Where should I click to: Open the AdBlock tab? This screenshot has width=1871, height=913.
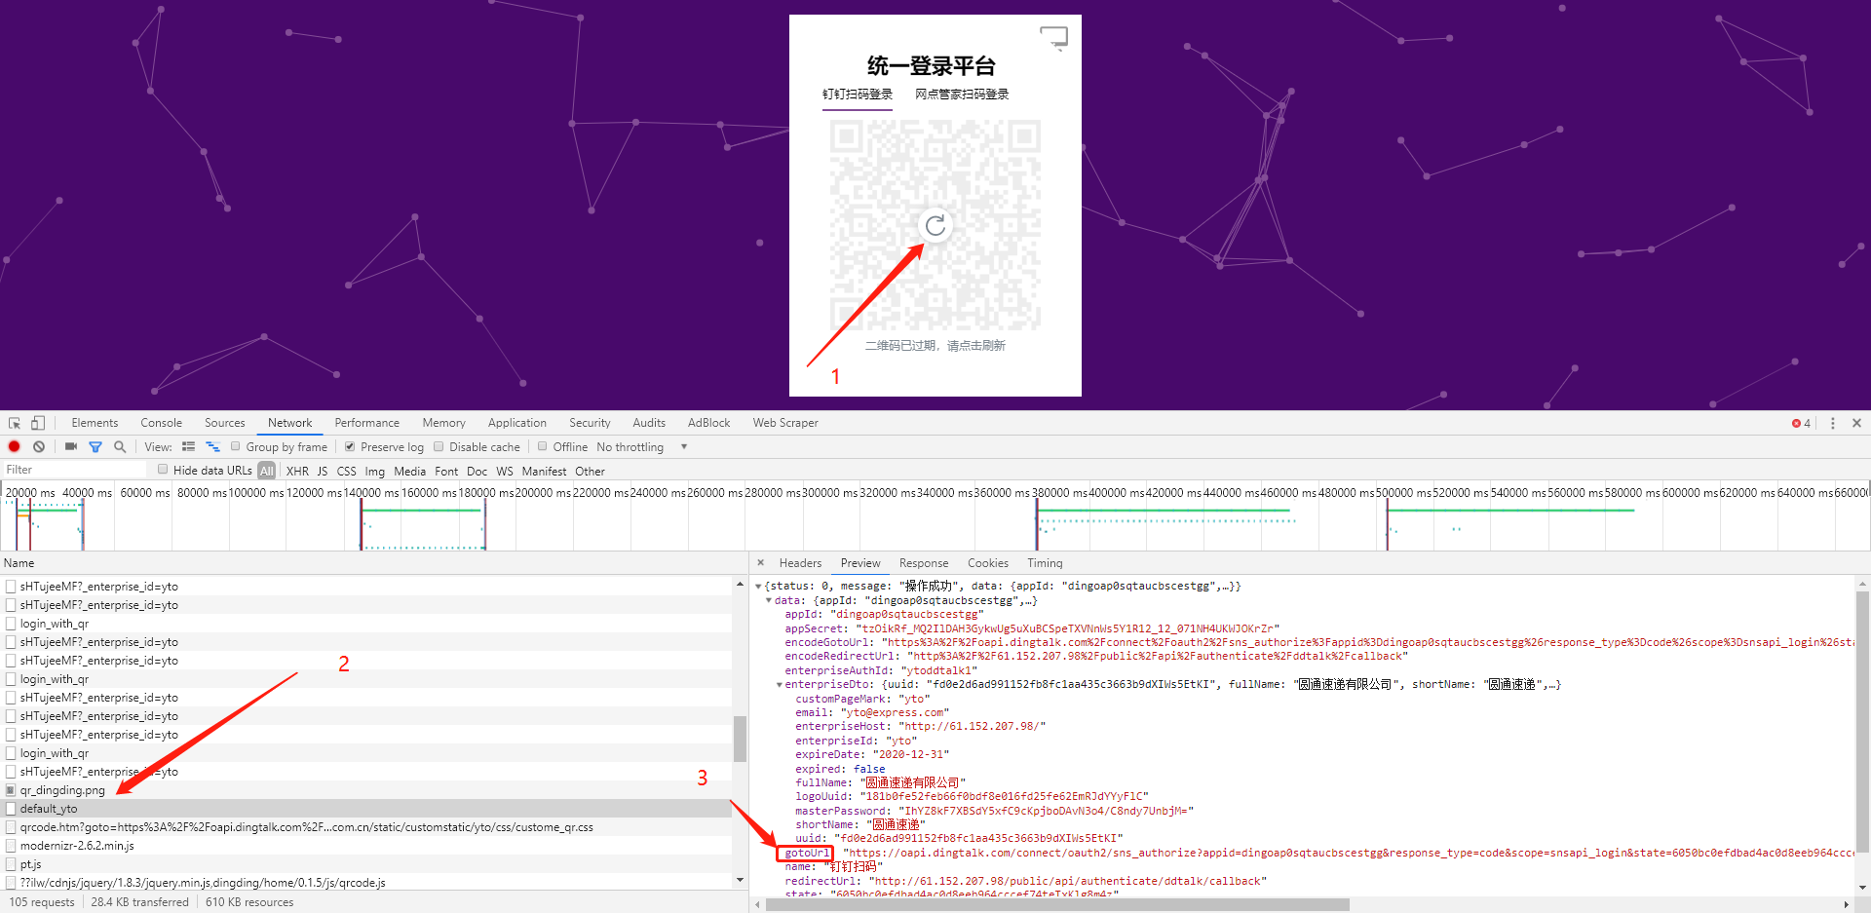709,423
